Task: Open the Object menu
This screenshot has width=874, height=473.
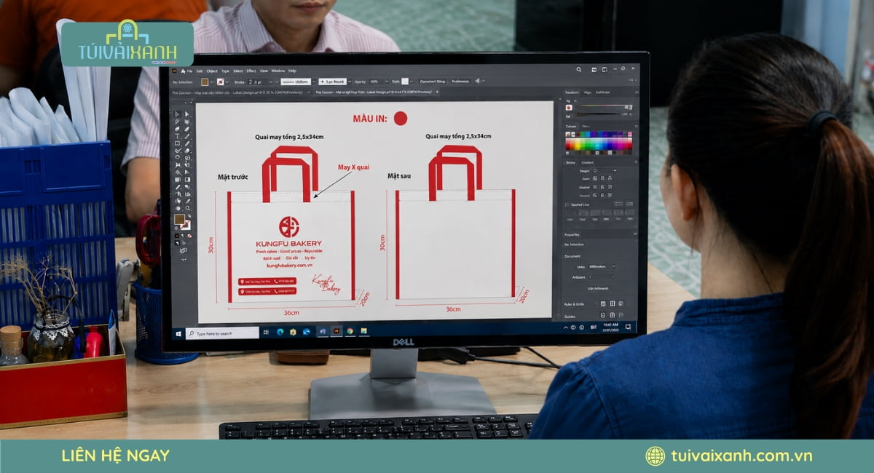Action: pyautogui.click(x=212, y=71)
